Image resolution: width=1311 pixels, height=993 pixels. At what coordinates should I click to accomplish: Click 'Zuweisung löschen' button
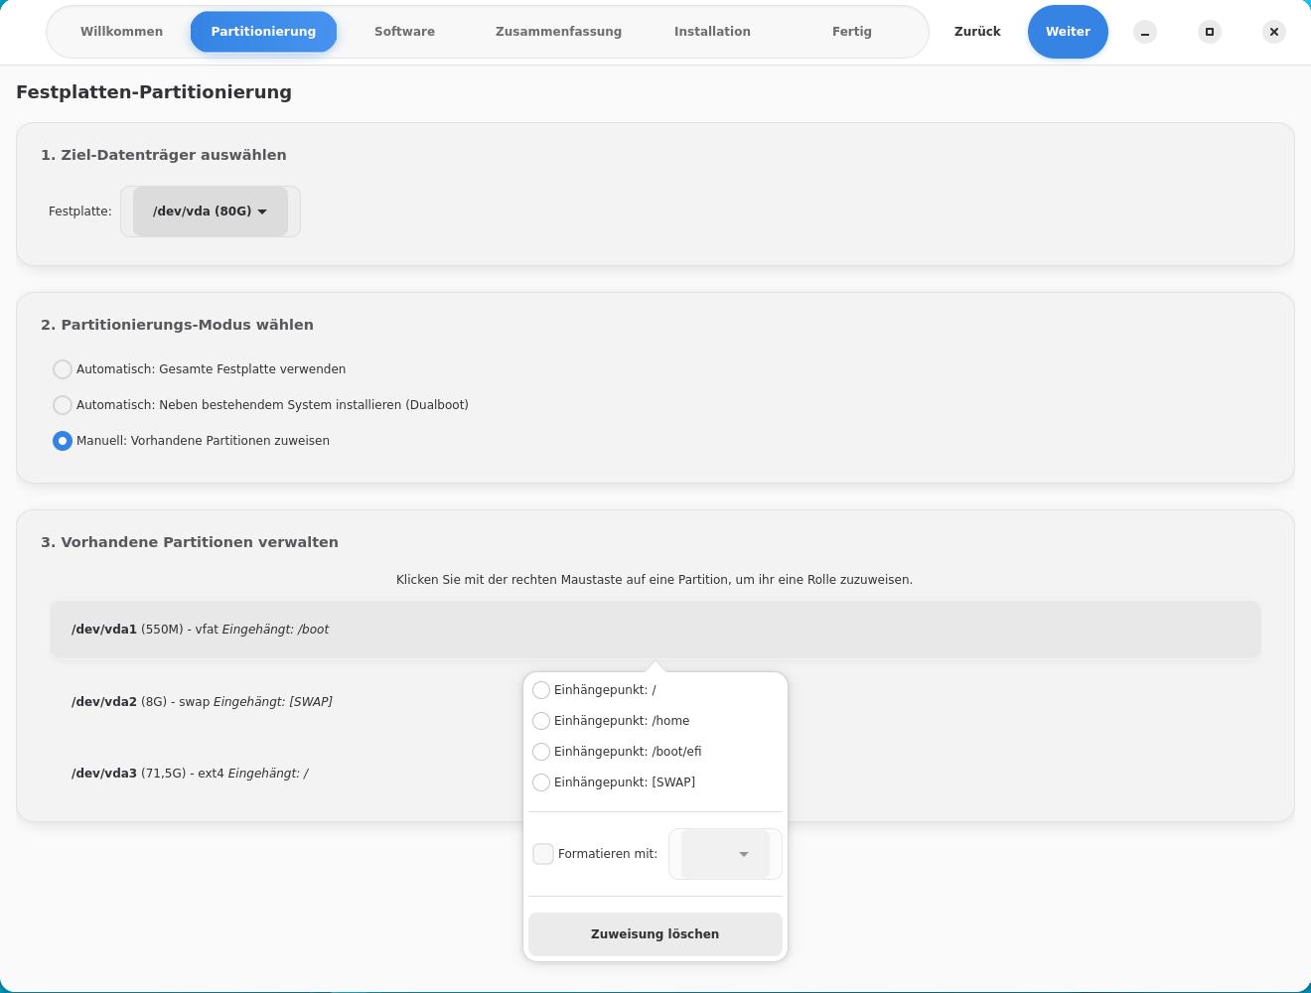click(655, 934)
